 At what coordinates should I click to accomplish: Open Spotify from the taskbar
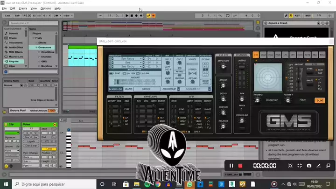click(147, 184)
